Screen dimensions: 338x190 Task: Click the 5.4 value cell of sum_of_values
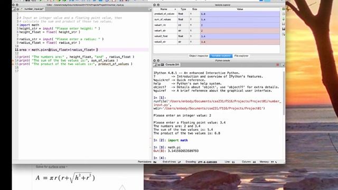pyautogui.click(x=240, y=20)
